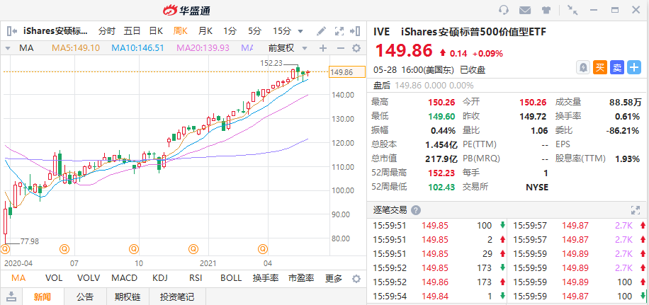This screenshot has height=305, width=649.
Task: Enable the 市盈率 indicator
Action: (x=301, y=278)
